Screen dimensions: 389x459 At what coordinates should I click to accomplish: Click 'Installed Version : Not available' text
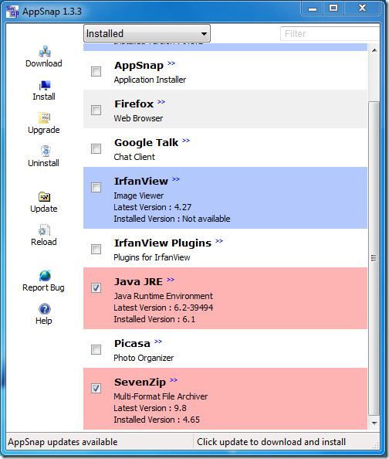tap(172, 219)
